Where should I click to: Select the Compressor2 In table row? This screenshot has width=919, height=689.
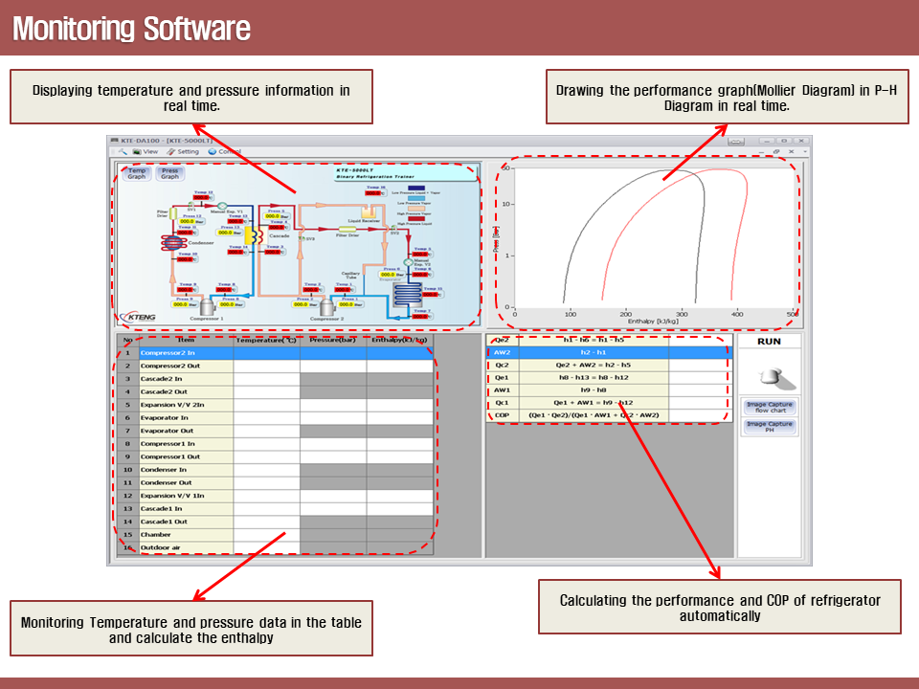[x=186, y=353]
